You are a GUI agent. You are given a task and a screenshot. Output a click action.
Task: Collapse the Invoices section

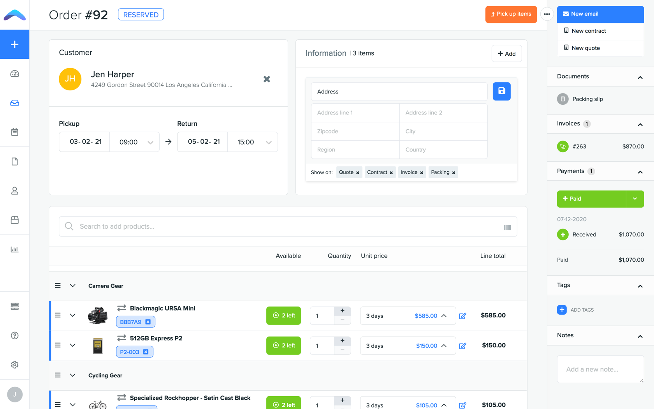pos(640,124)
